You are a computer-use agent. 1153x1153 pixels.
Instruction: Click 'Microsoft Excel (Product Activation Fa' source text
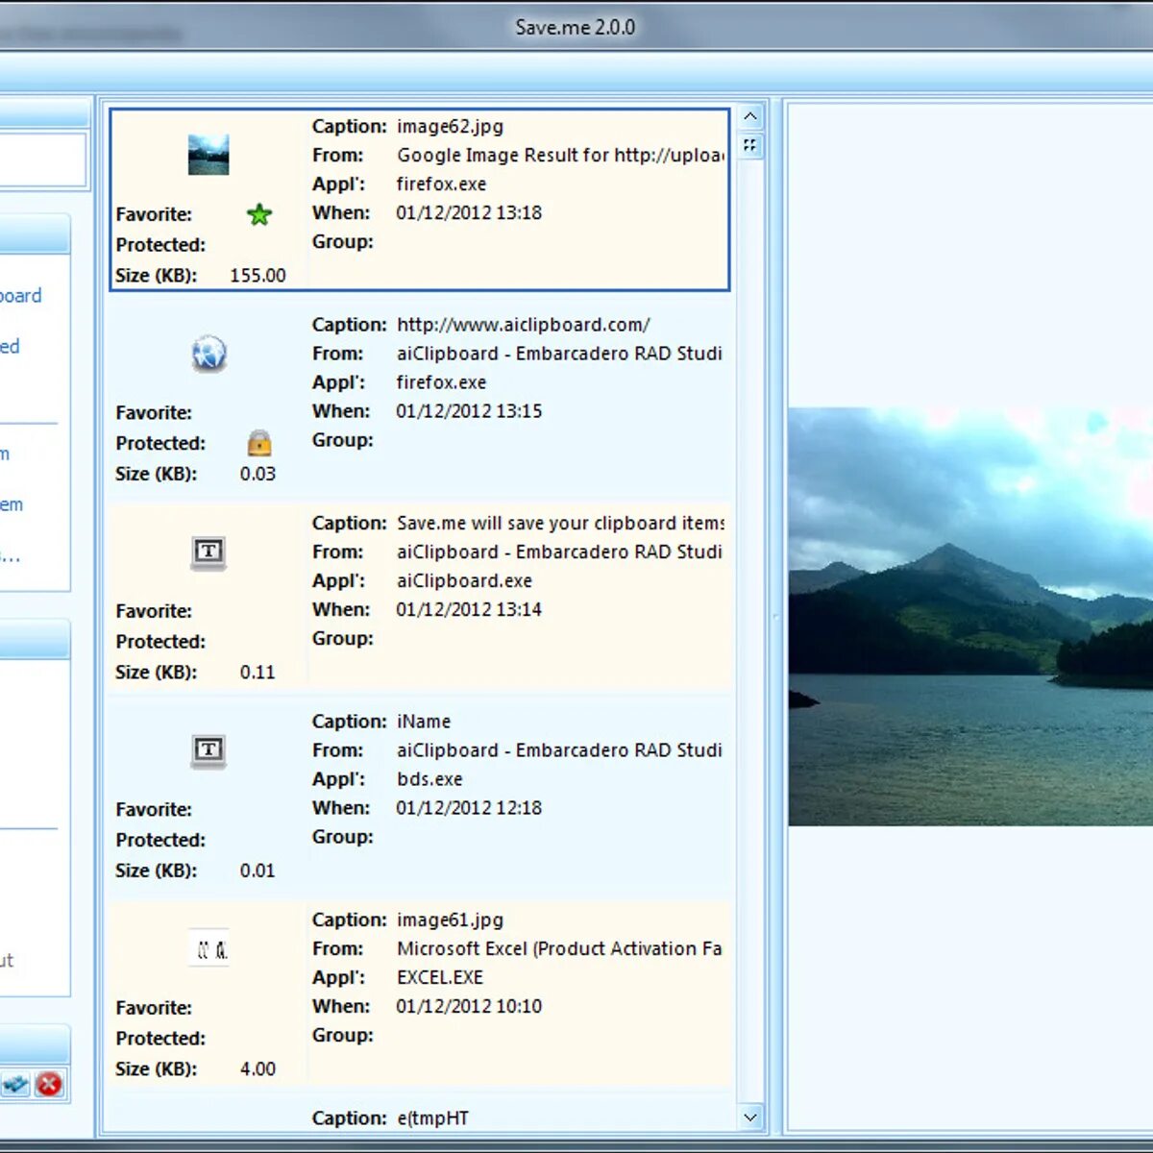pyautogui.click(x=559, y=949)
